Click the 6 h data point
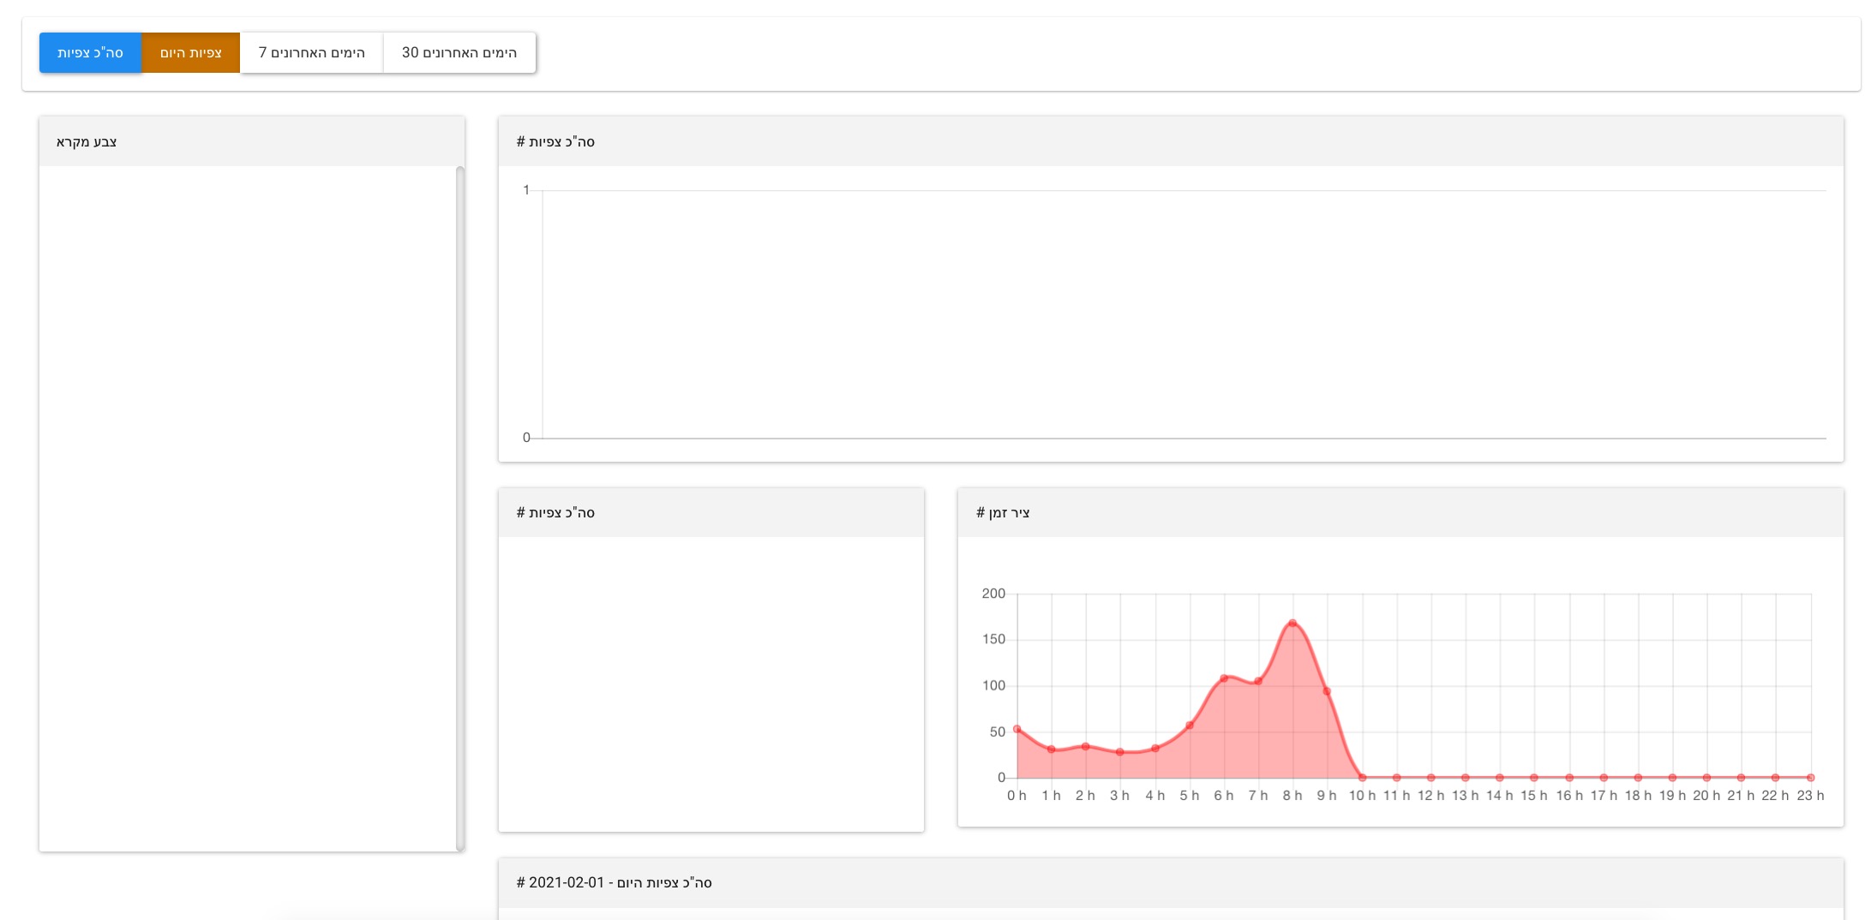1871x920 pixels. pyautogui.click(x=1224, y=678)
